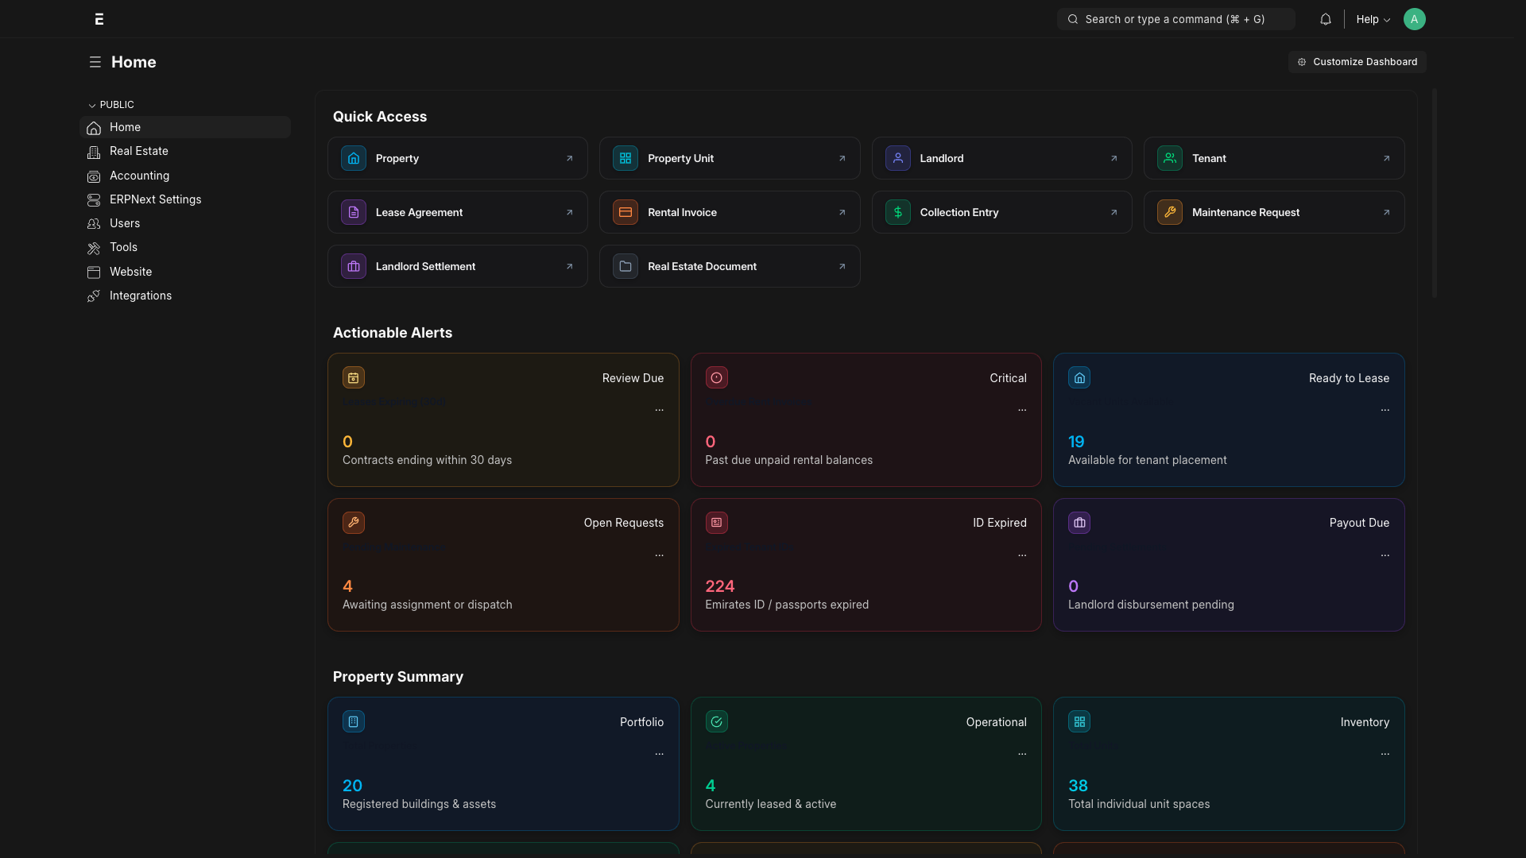Toggle the sidebar hamburger icon beside Home
Image resolution: width=1526 pixels, height=858 pixels.
click(x=95, y=62)
